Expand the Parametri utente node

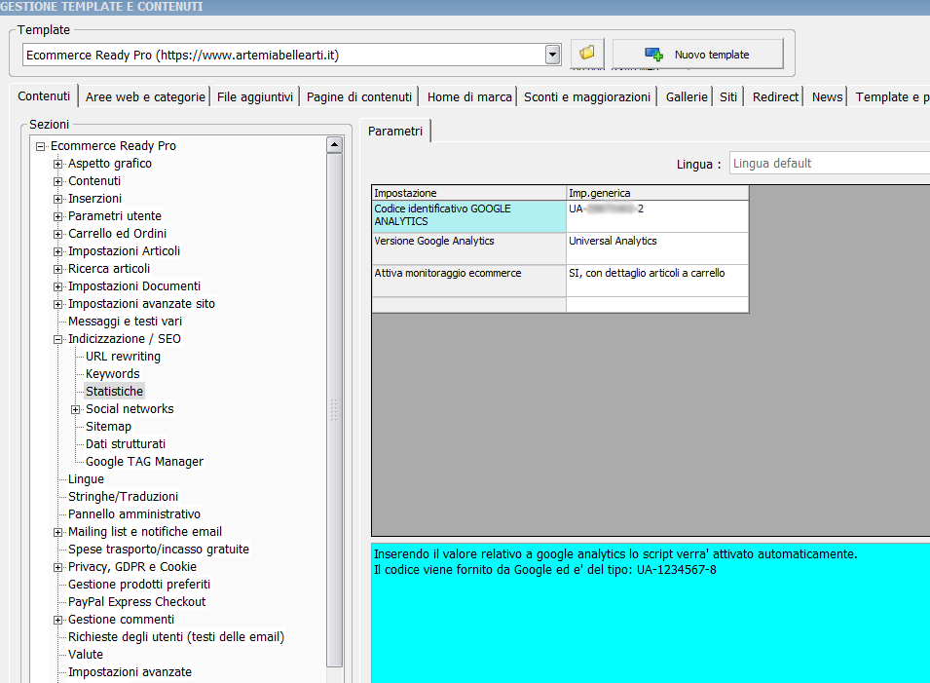[x=57, y=216]
